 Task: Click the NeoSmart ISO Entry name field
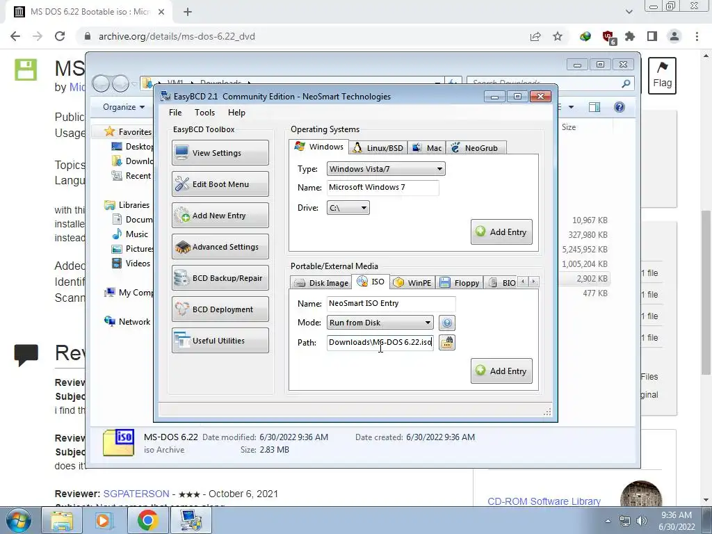391,303
